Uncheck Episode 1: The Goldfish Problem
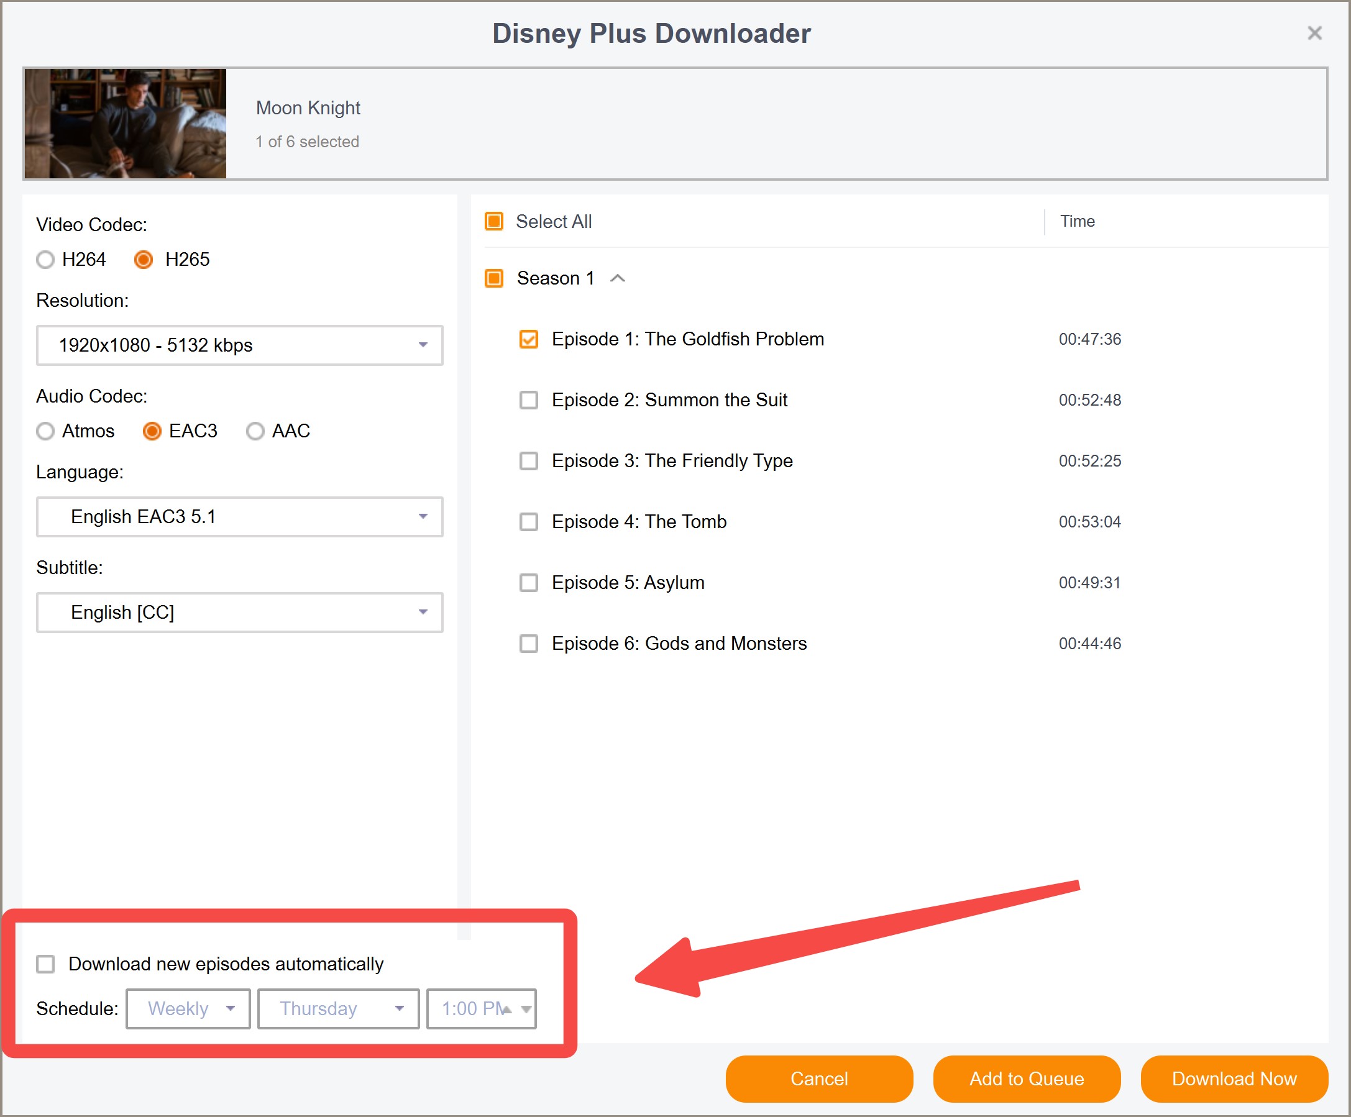The width and height of the screenshot is (1351, 1117). click(529, 339)
